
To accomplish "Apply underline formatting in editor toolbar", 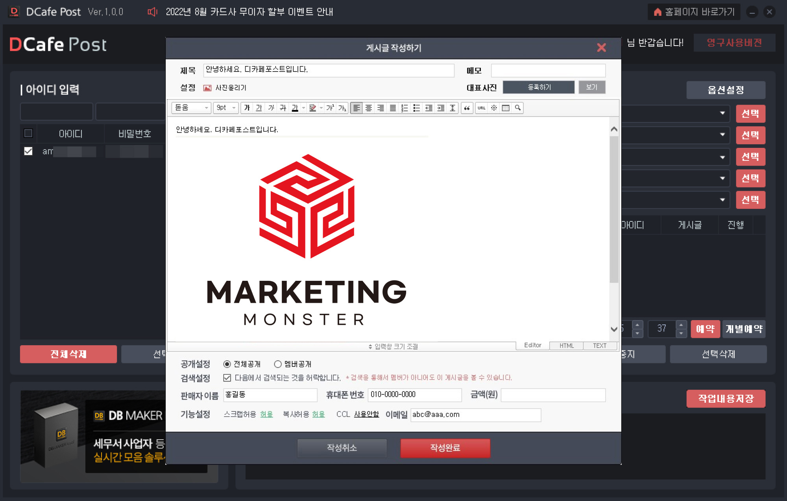I will click(259, 108).
